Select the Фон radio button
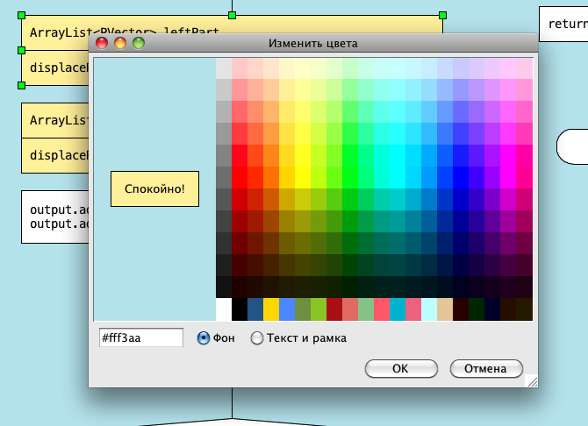This screenshot has width=588, height=426. coord(204,337)
